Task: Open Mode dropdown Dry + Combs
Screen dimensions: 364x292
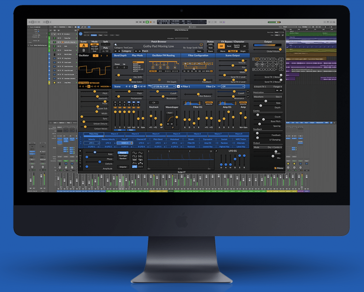Action: tap(268, 147)
